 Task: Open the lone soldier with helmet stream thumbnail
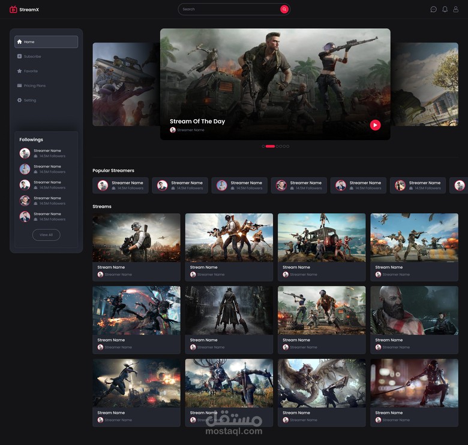click(136, 238)
